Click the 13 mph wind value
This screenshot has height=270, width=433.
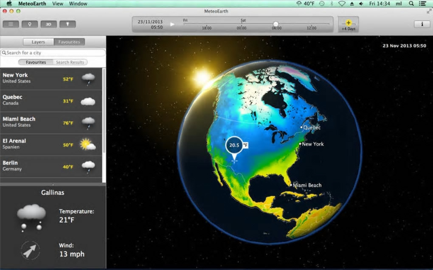[72, 254]
